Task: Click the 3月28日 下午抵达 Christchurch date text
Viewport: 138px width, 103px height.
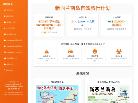Action: point(49,25)
